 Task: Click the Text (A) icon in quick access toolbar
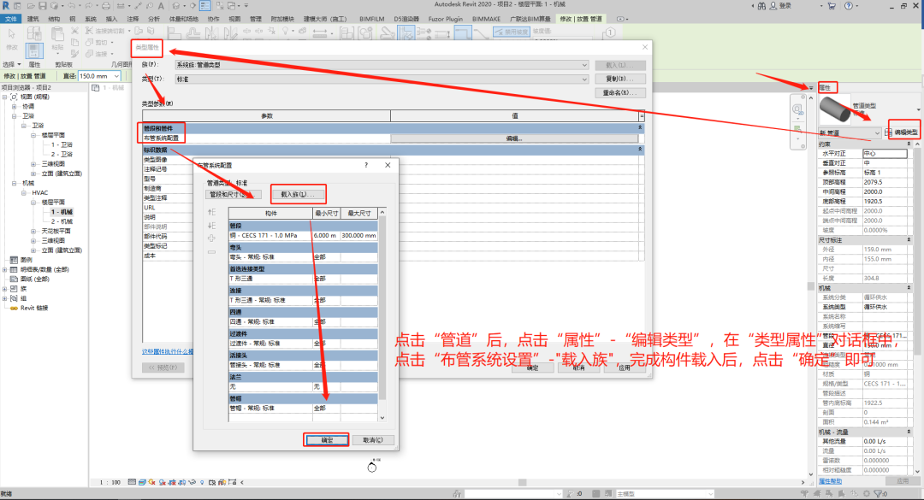click(x=160, y=6)
